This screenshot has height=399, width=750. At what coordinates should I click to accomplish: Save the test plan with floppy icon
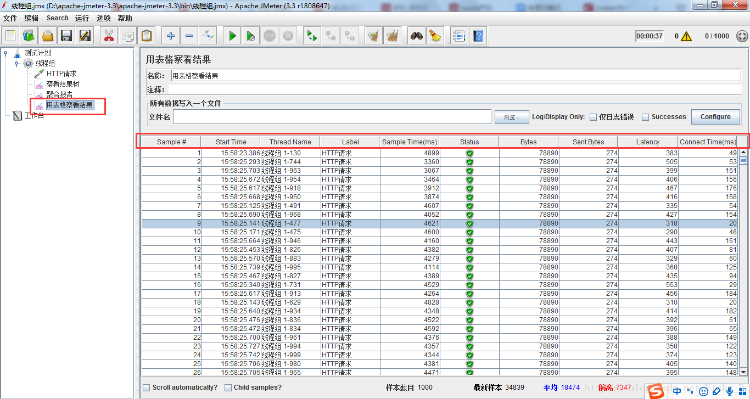(x=66, y=36)
